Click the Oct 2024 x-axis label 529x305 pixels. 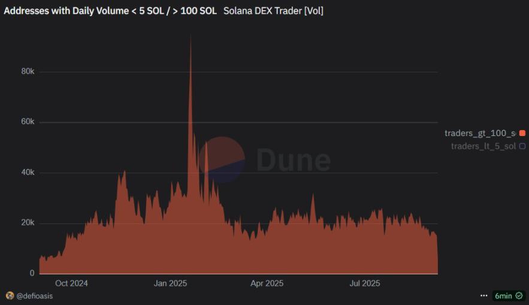point(71,283)
